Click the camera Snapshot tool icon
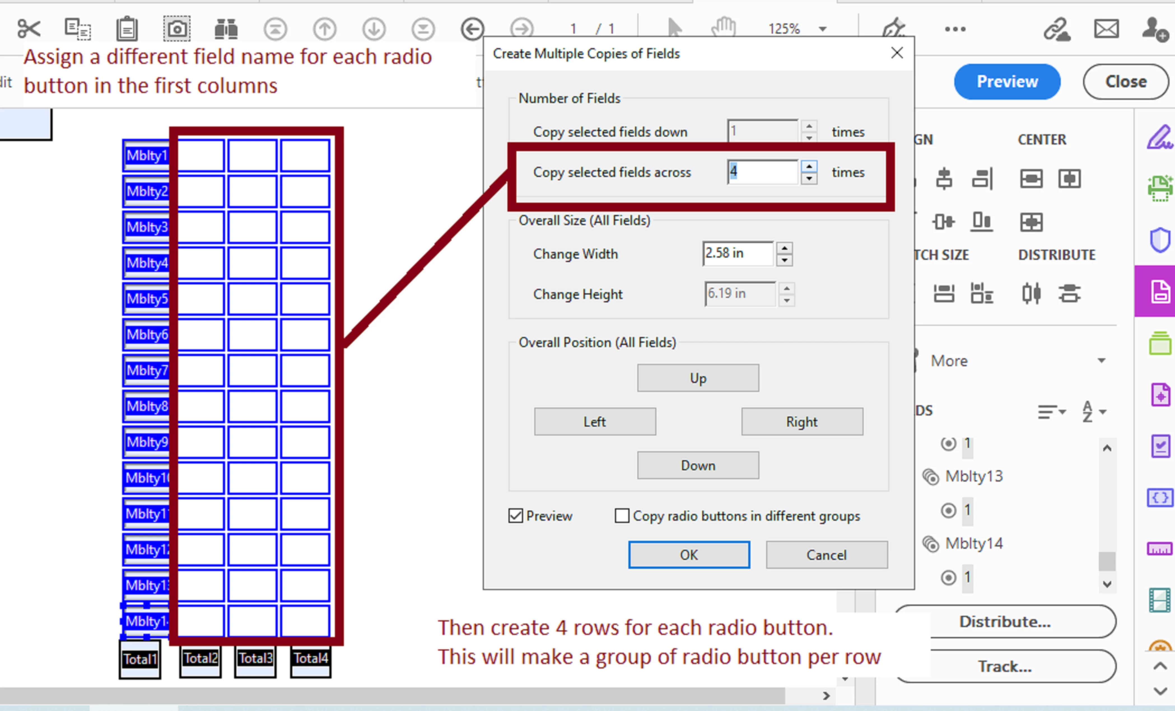The width and height of the screenshot is (1175, 711). click(176, 29)
